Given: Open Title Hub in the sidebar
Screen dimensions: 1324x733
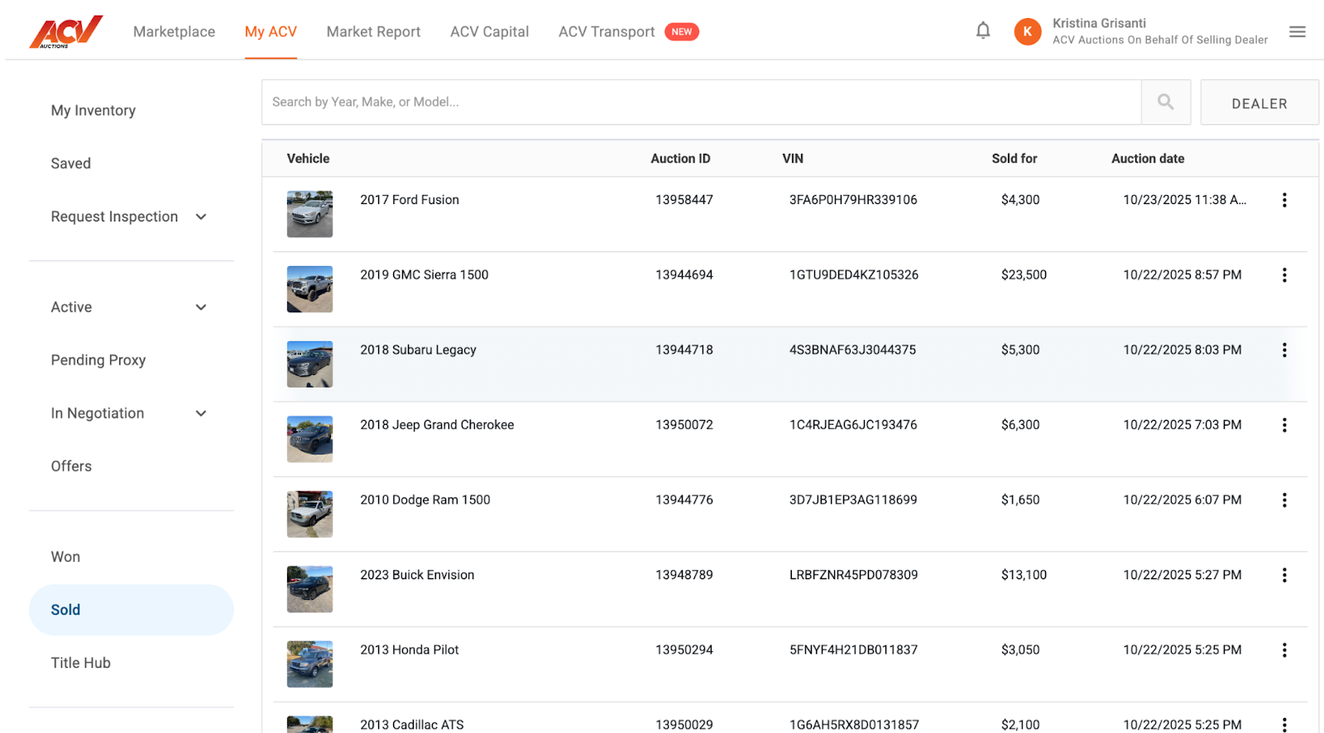Looking at the screenshot, I should [x=80, y=663].
